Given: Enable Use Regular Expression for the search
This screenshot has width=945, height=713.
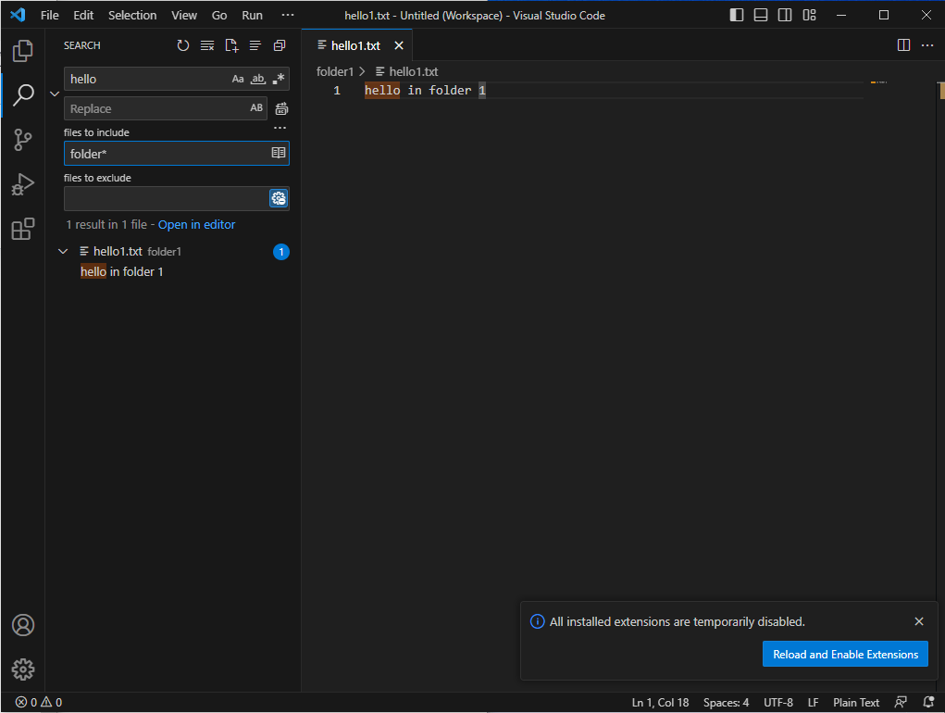Looking at the screenshot, I should point(277,79).
